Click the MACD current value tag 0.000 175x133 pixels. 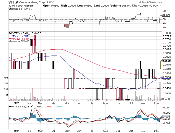(166, 118)
